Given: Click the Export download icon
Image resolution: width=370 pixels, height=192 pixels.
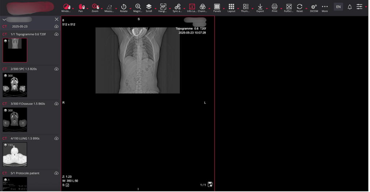Looking at the screenshot, I should (260, 6).
